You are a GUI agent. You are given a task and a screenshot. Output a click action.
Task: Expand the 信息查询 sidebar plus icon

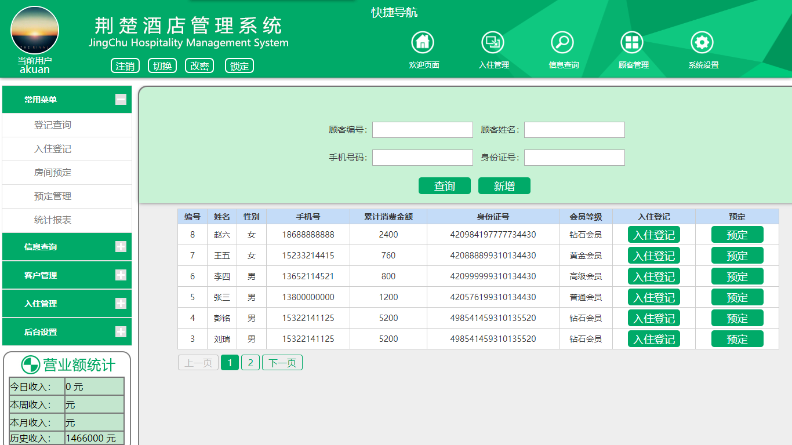(x=121, y=246)
